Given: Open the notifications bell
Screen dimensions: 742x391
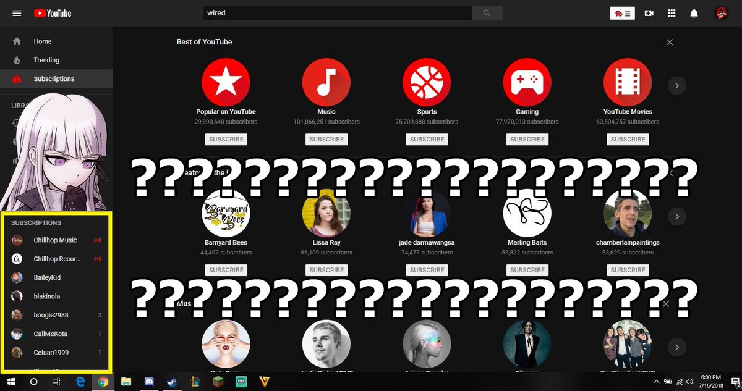Looking at the screenshot, I should [x=694, y=13].
